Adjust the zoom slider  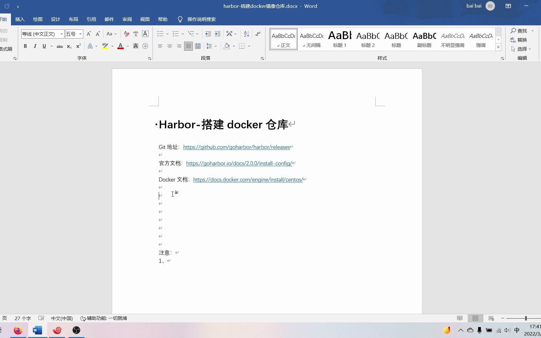click(526, 318)
